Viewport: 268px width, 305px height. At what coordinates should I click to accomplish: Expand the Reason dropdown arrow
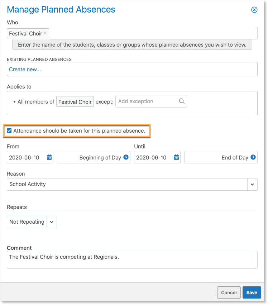coord(252,185)
